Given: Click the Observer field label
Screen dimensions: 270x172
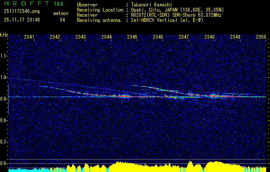Looking at the screenshot, I should (87, 5).
